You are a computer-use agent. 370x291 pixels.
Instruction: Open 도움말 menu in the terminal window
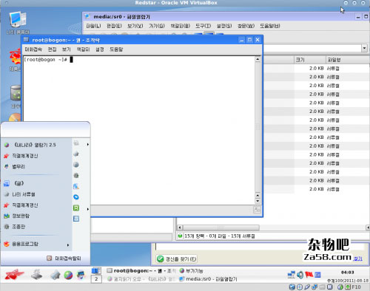[x=116, y=49]
